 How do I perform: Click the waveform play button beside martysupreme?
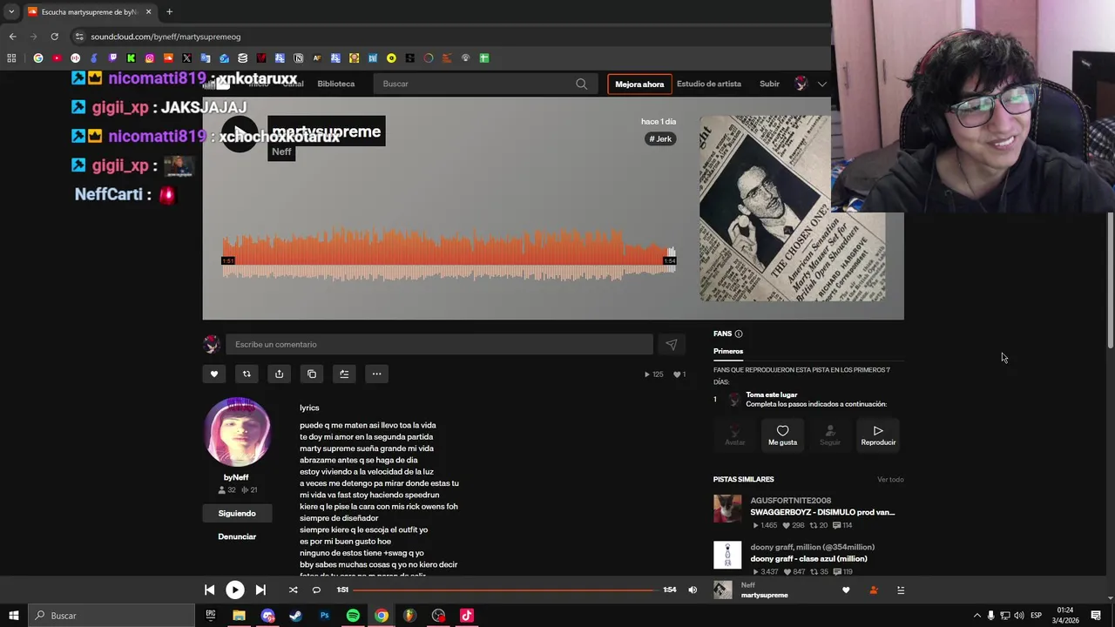pos(239,135)
